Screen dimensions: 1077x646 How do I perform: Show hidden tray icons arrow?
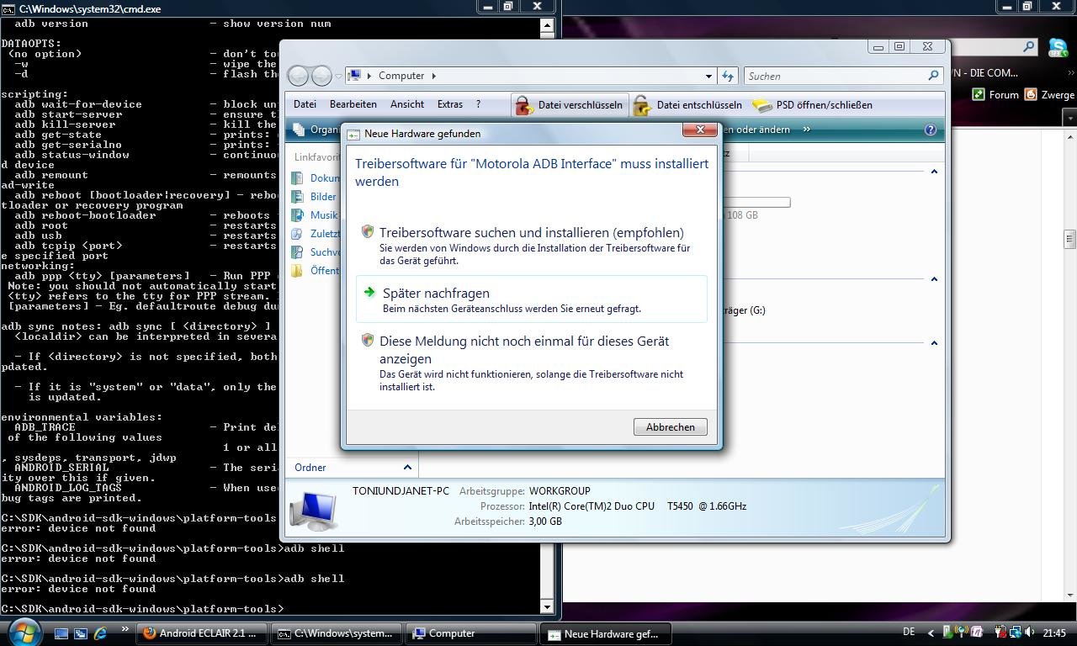coord(931,633)
